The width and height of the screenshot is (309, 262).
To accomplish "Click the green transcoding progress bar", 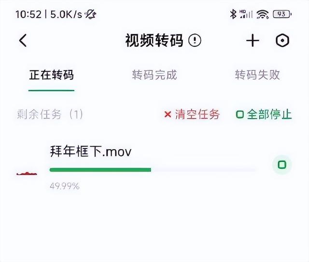I will point(153,170).
